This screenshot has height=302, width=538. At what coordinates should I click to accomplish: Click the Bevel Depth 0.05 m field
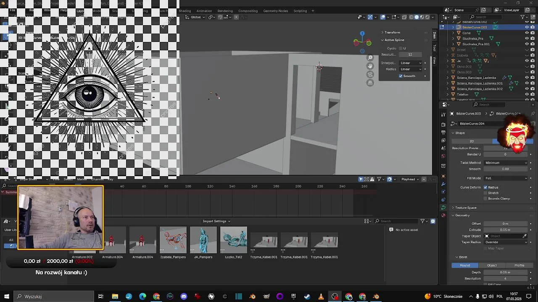point(506,272)
